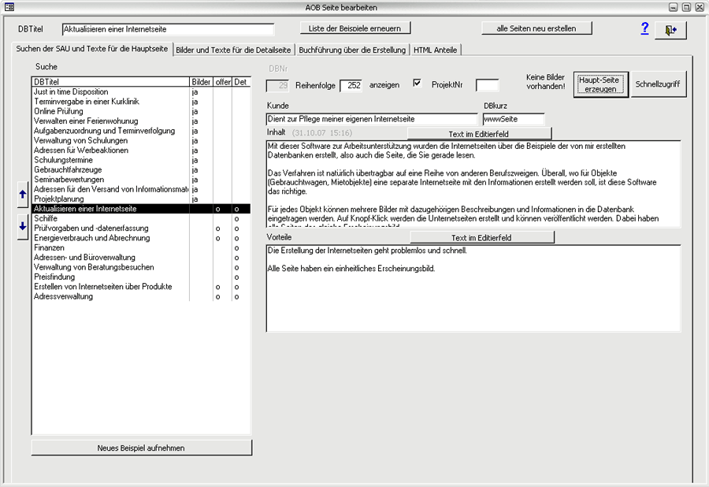
Task: Select list row Just in time Disposition
Action: coord(141,91)
